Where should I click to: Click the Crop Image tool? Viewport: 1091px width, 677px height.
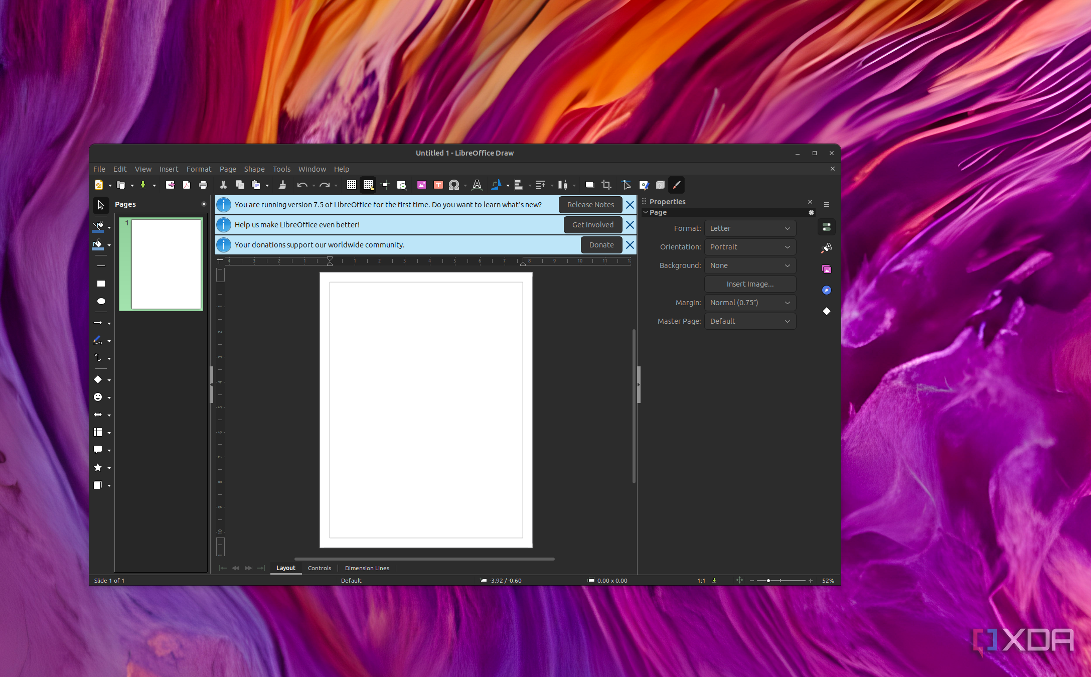[x=606, y=185]
